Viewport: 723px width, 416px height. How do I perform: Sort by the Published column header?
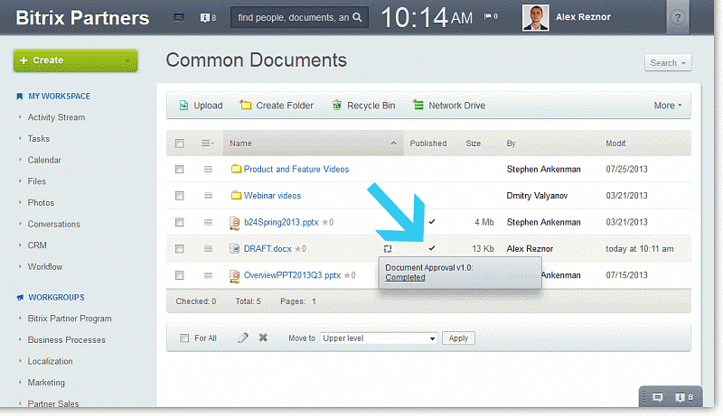pos(428,143)
